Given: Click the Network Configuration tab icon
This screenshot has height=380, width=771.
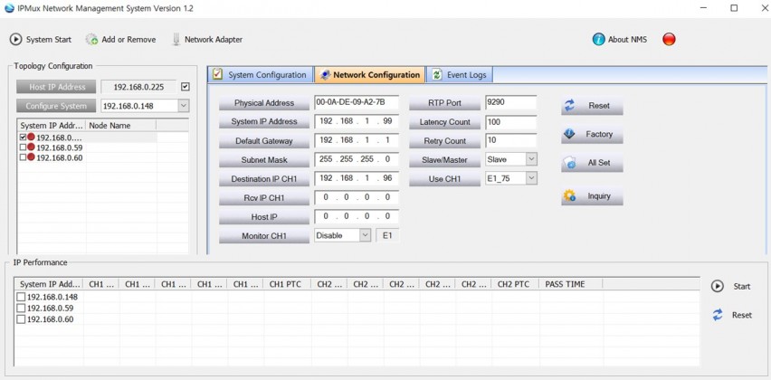Looking at the screenshot, I should click(325, 75).
